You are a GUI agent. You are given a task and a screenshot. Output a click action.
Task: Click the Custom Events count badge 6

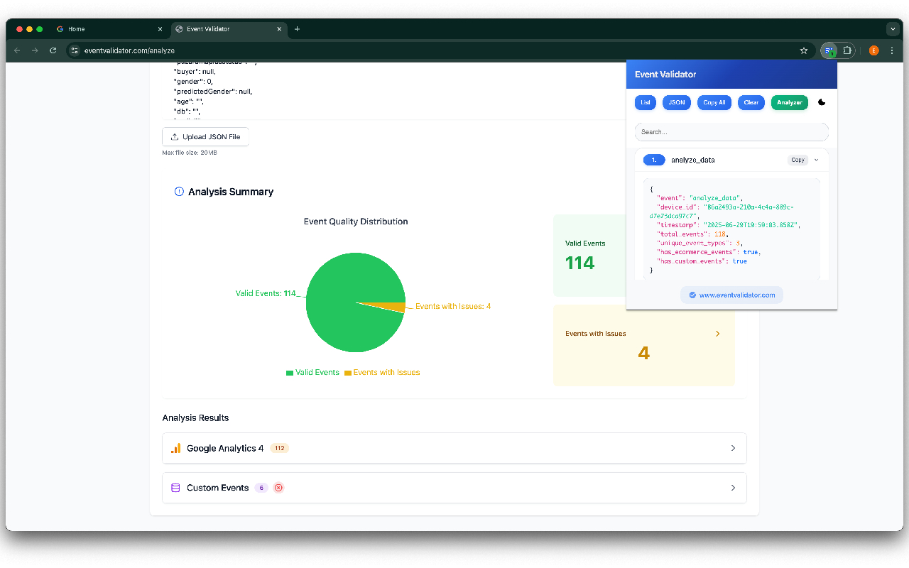coord(261,488)
